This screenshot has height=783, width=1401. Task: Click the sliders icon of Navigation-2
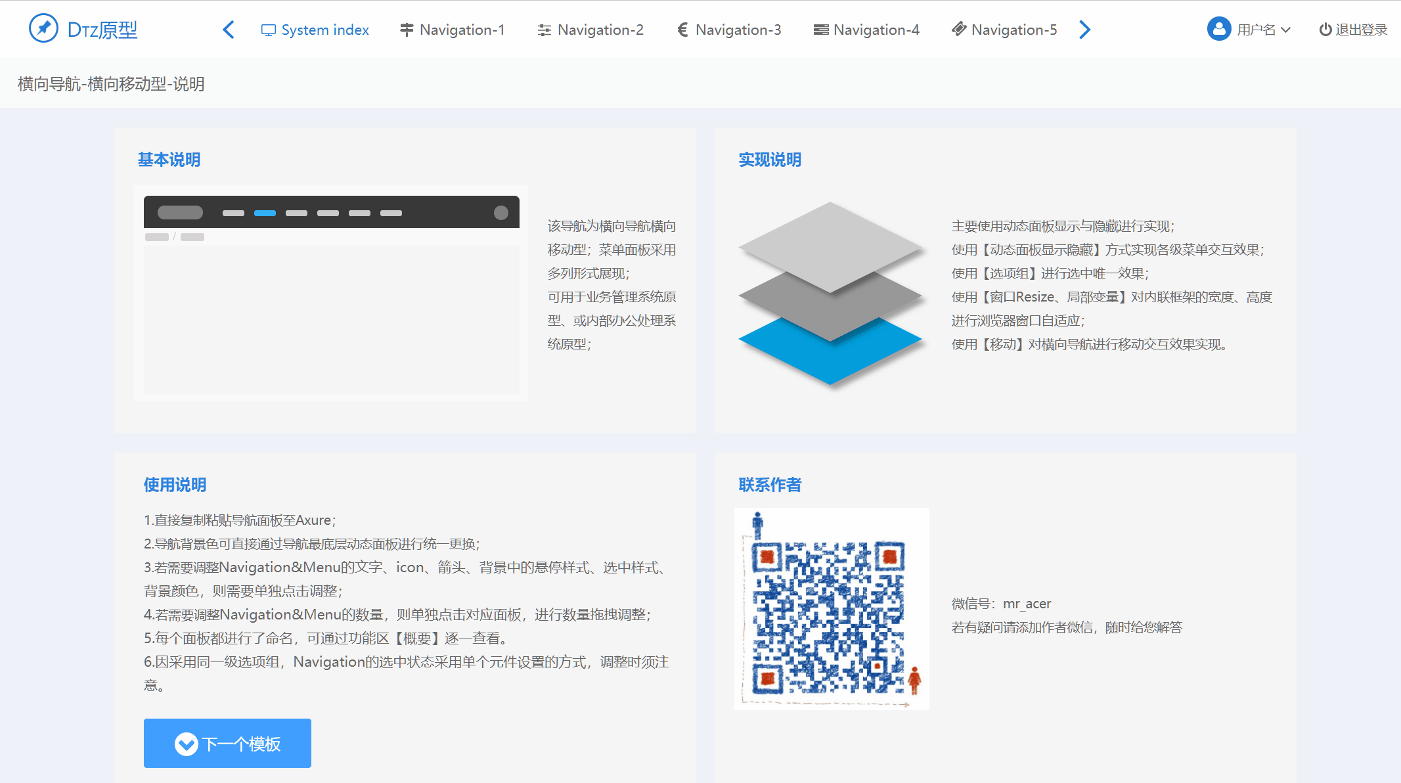[x=545, y=30]
